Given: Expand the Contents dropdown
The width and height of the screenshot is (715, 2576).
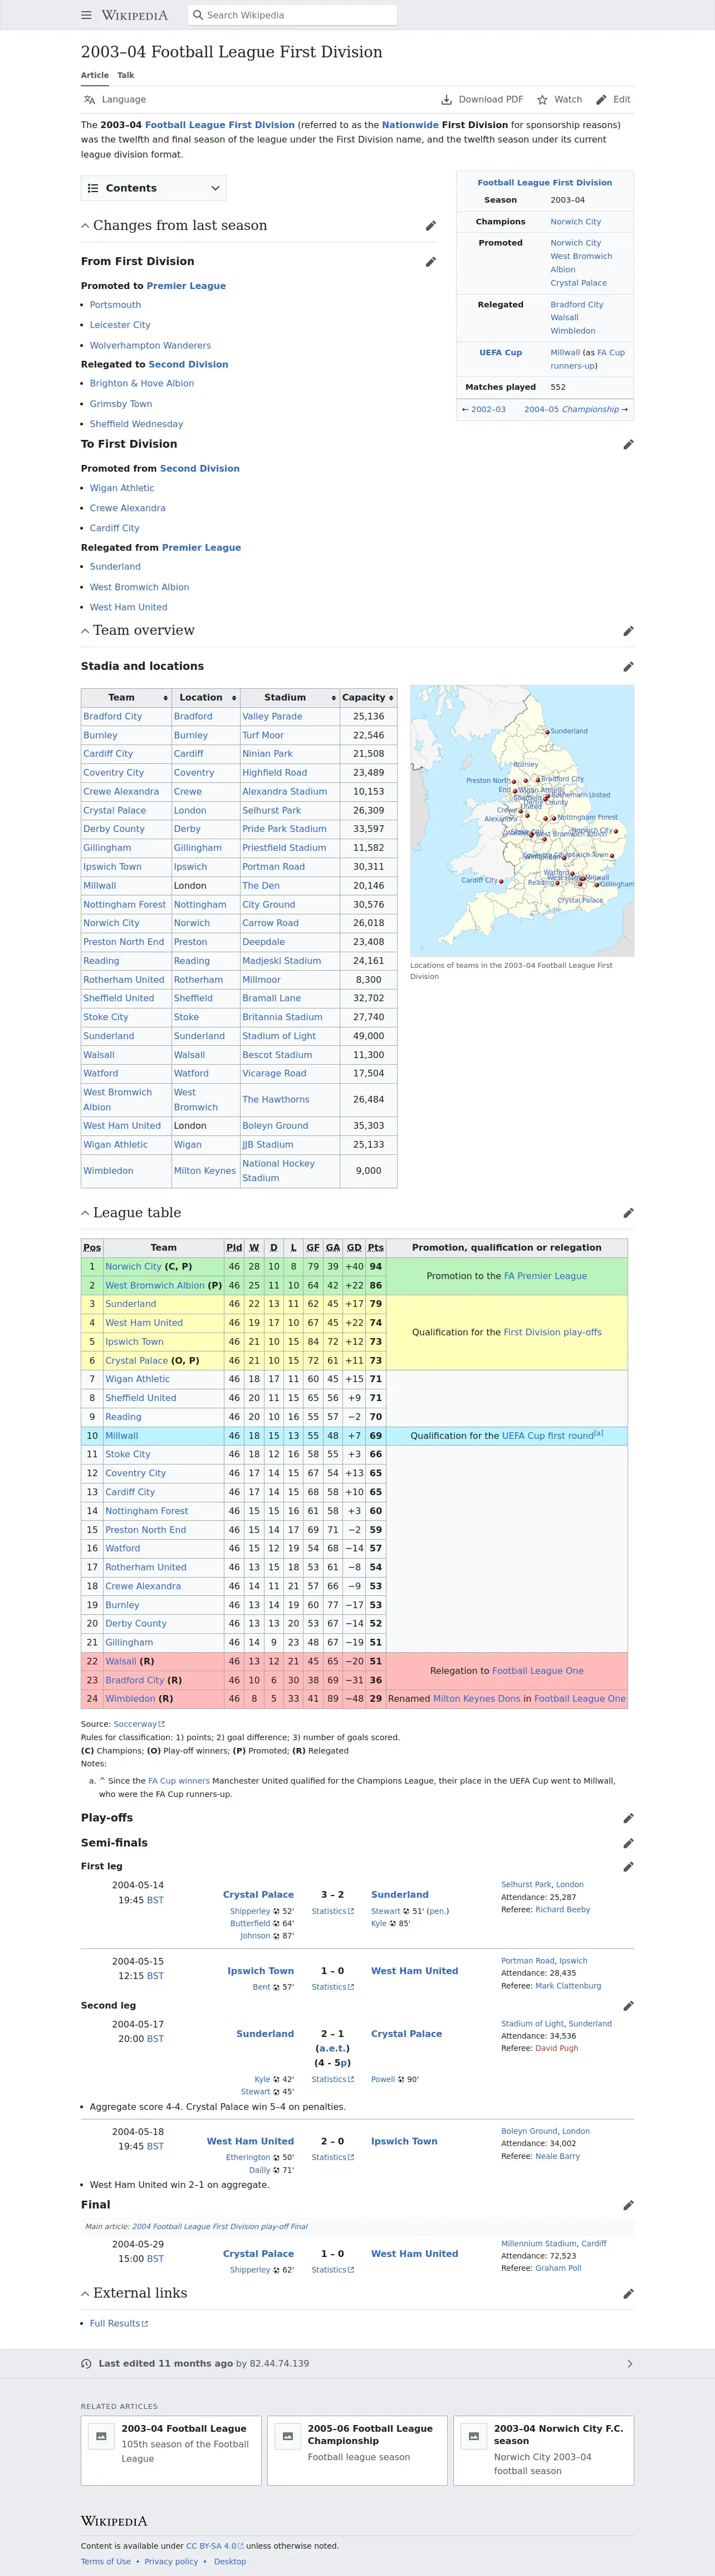Looking at the screenshot, I should [154, 188].
